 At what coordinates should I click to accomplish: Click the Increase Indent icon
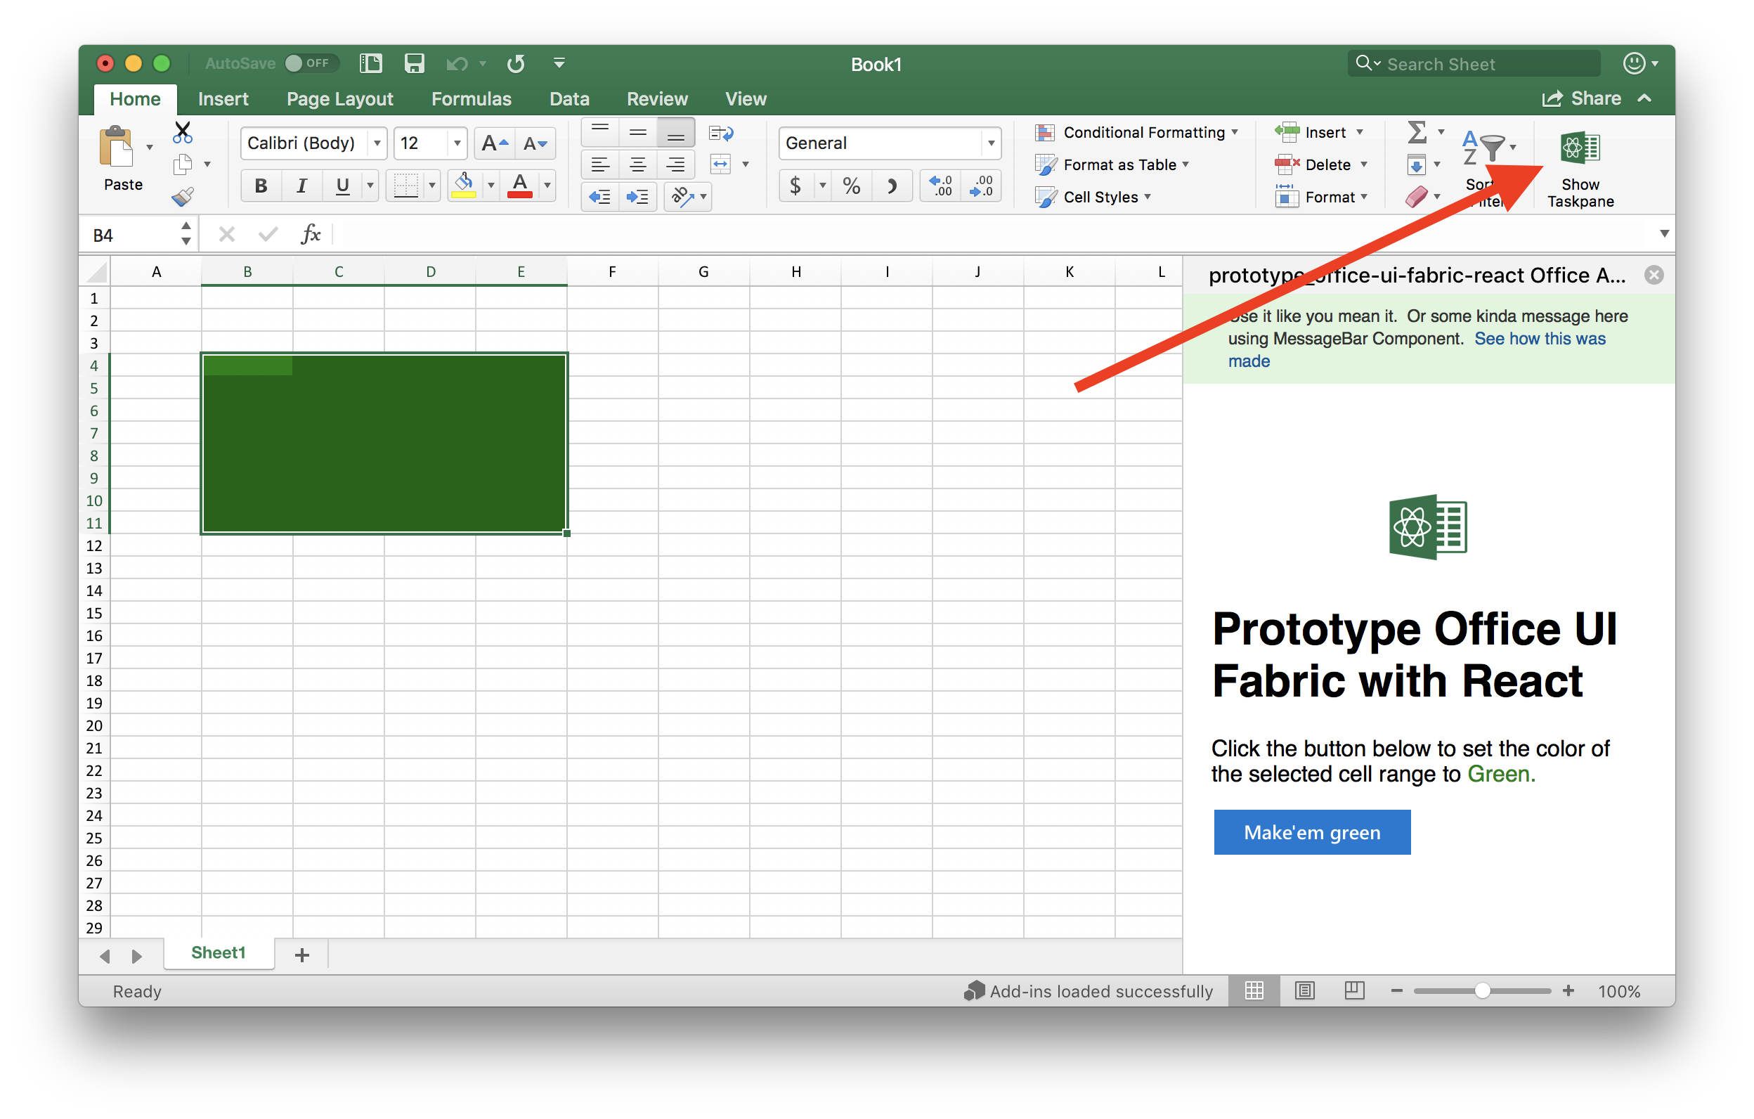click(x=637, y=197)
